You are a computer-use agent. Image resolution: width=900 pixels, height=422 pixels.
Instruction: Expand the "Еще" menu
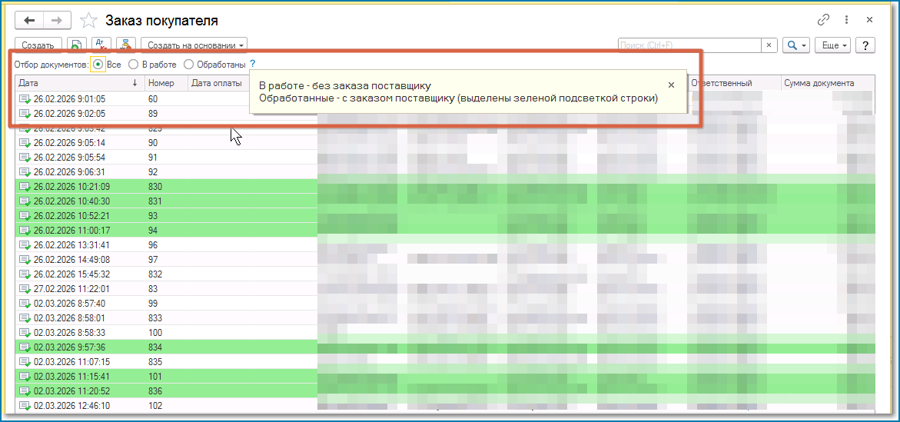point(833,46)
